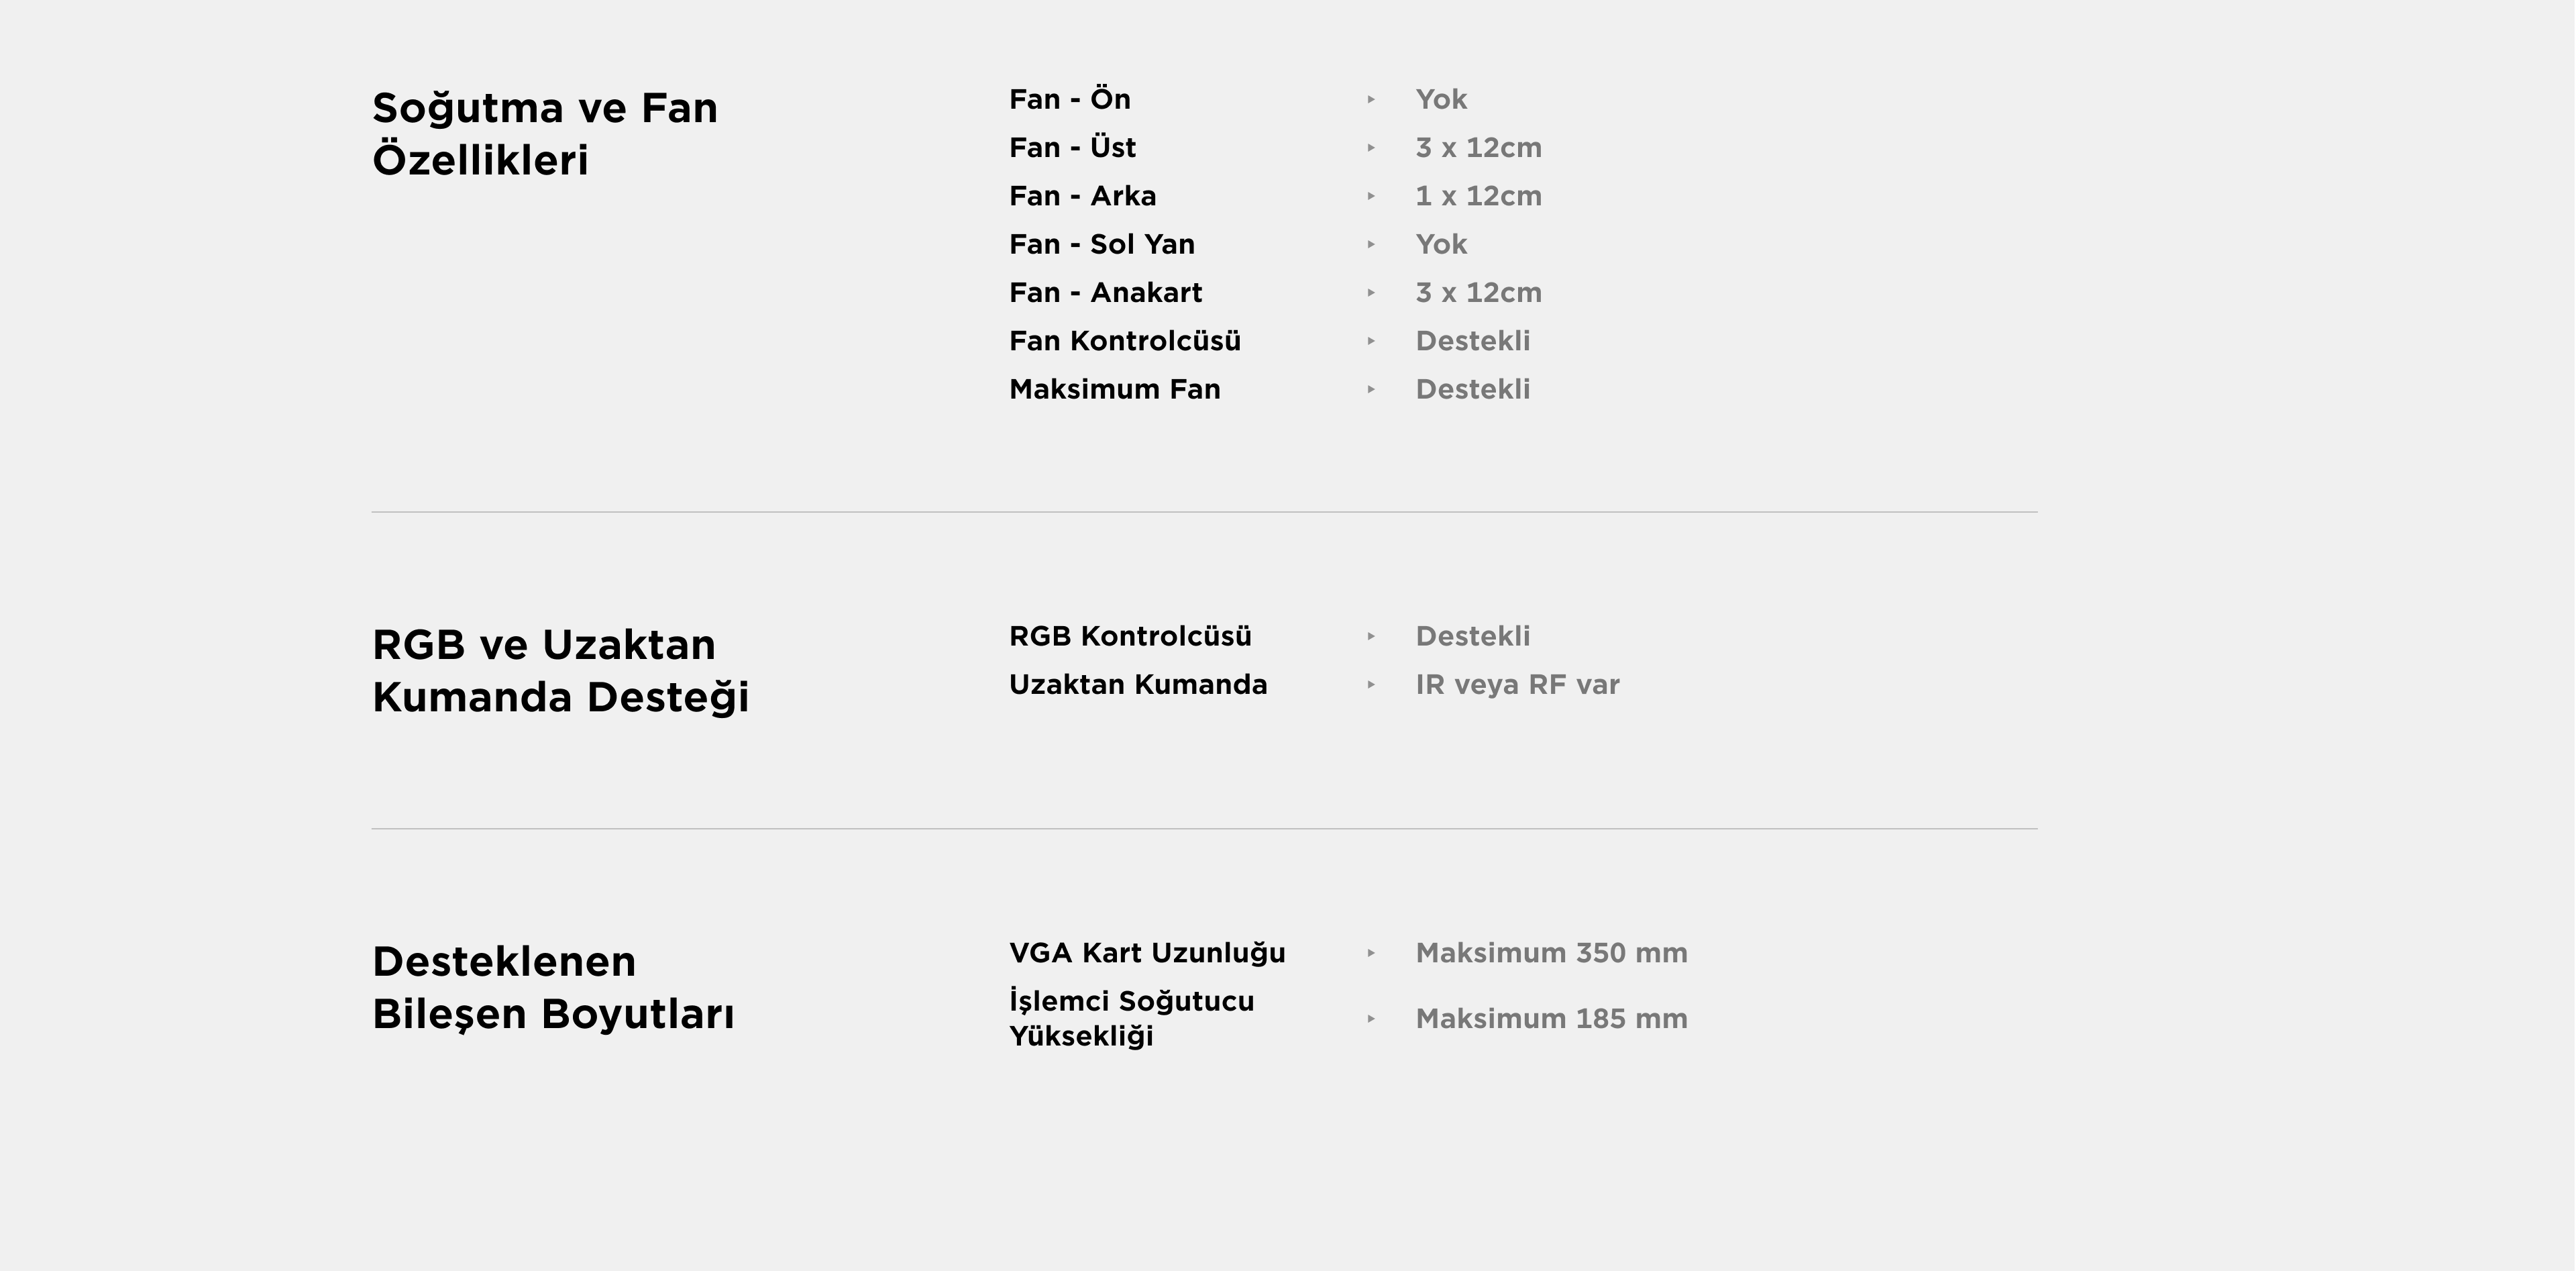Click the RGB ve Uzaktan Kumanda Desteği heading
The height and width of the screenshot is (1271, 2576).
pos(560,671)
